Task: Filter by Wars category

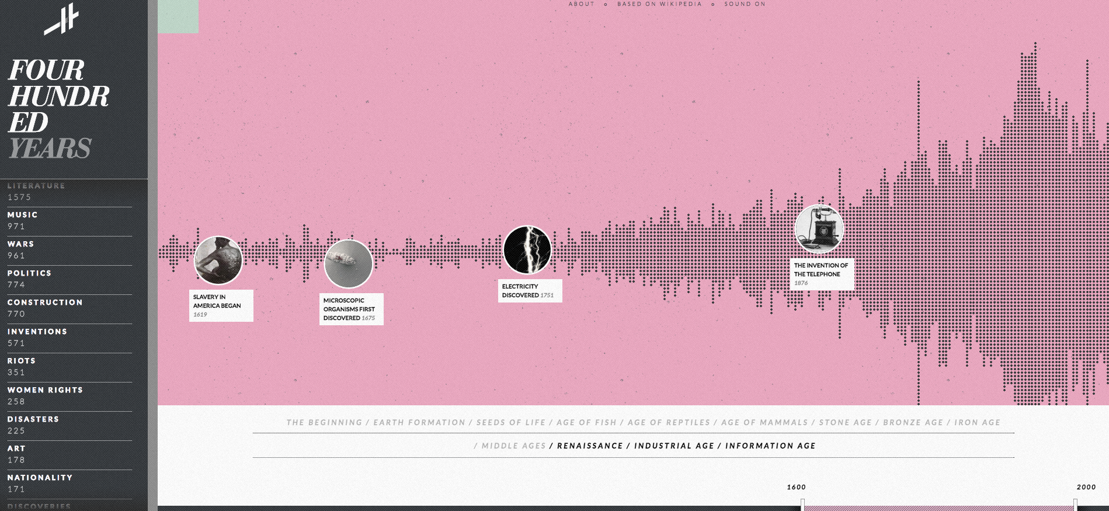Action: 69,250
